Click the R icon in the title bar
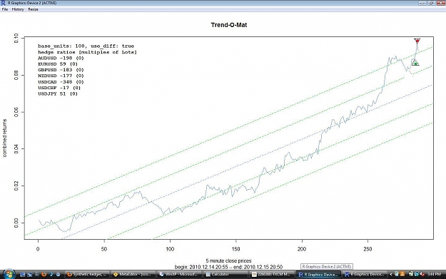This screenshot has height=279, width=446. pos(3,3)
